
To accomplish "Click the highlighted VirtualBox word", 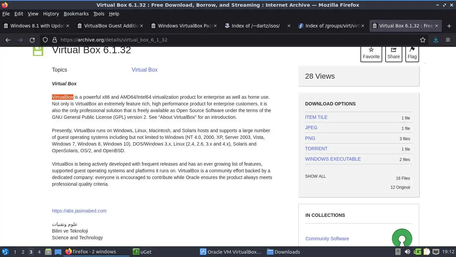I will (x=63, y=97).
